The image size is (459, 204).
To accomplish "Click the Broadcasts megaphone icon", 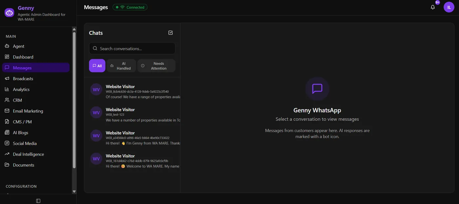I will [7, 78].
